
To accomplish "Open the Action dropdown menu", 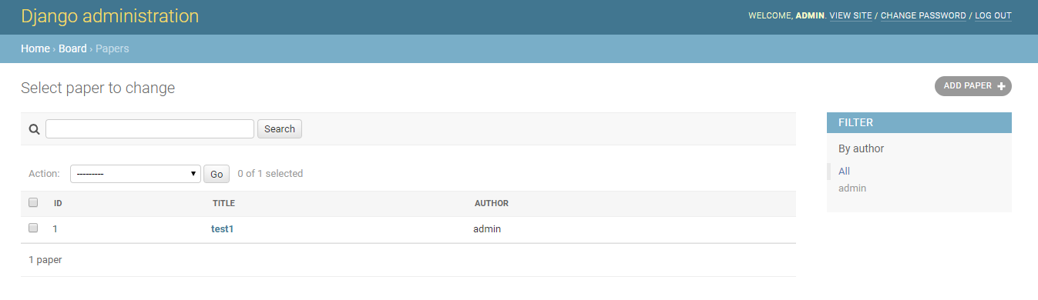I will (x=136, y=174).
